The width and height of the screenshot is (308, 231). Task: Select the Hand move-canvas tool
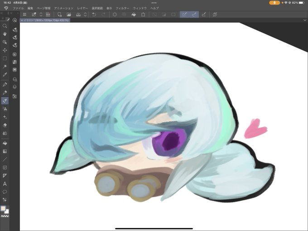click(5, 34)
